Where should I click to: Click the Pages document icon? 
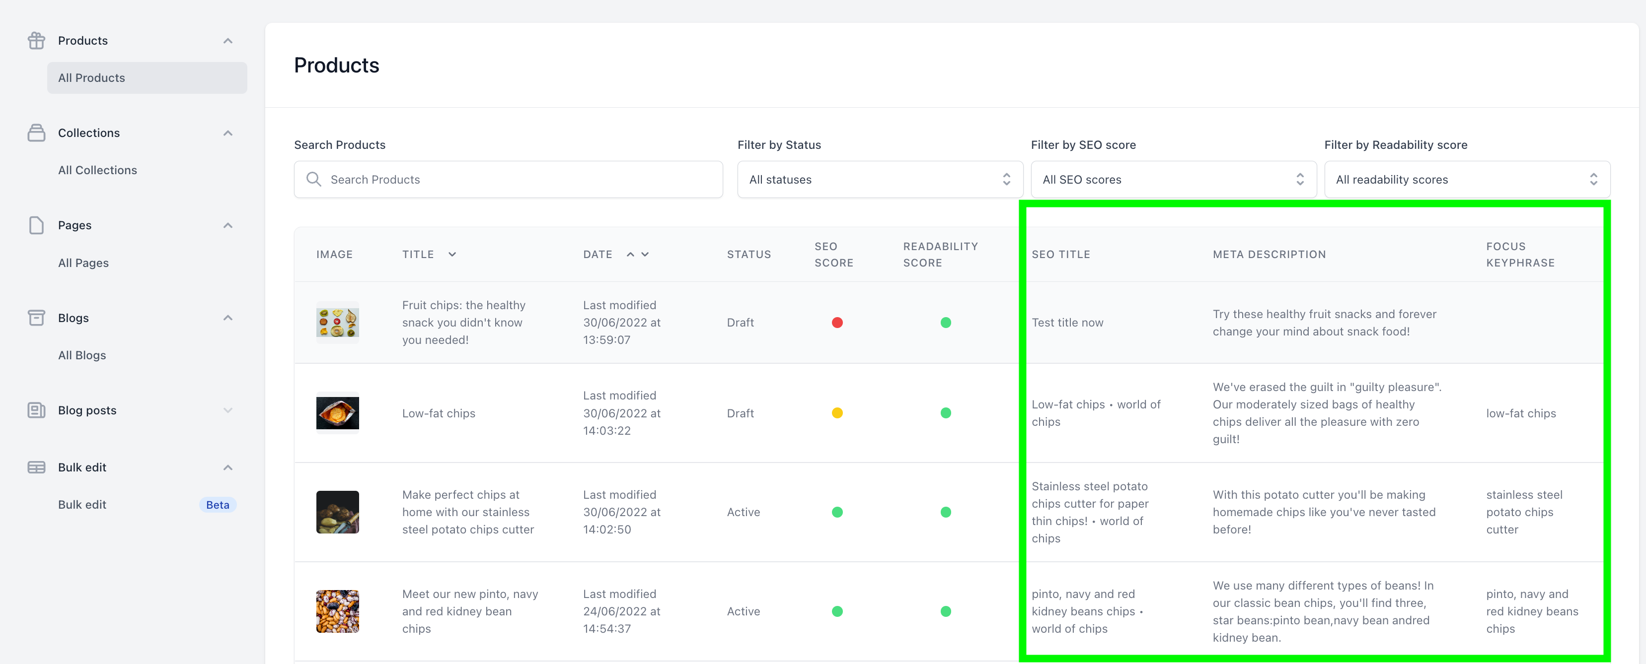36,225
